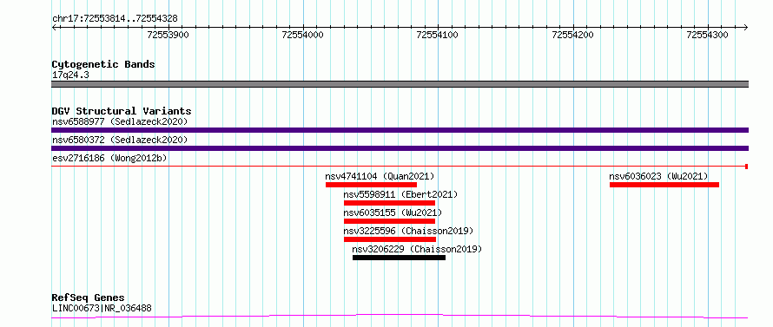Click ruler position 72554100

click(x=437, y=35)
